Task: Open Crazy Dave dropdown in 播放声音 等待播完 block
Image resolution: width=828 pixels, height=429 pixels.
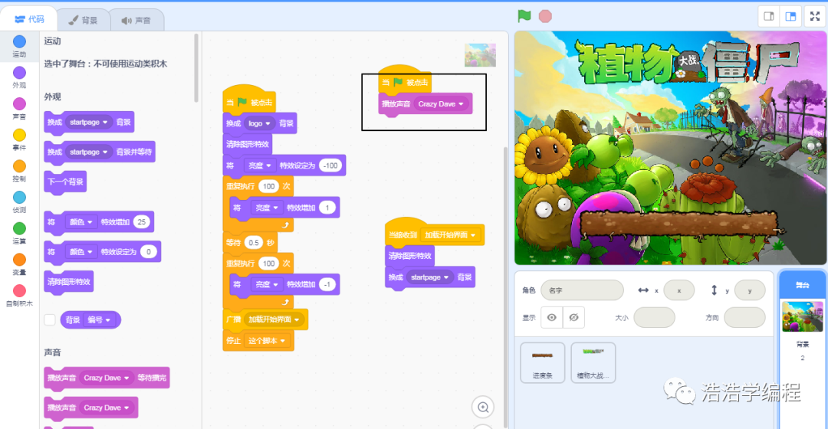Action: [107, 378]
